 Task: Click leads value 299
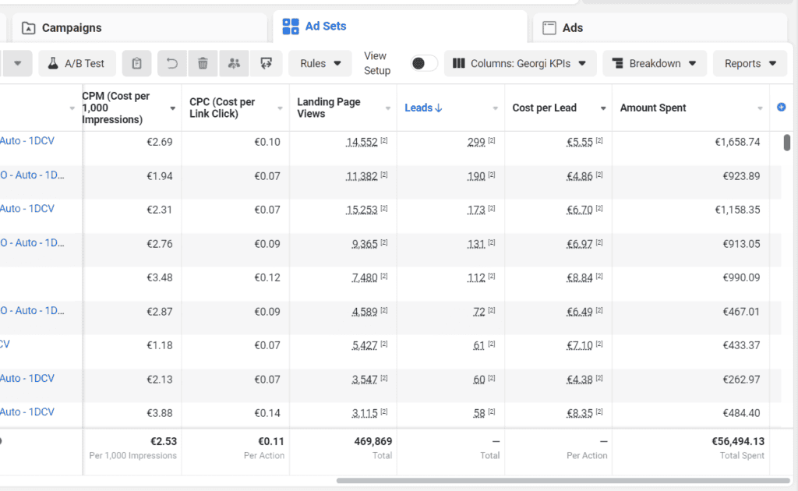tap(476, 143)
